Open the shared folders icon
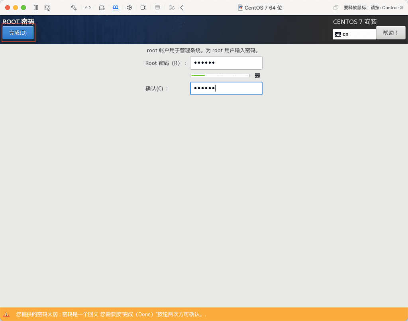 pyautogui.click(x=171, y=8)
